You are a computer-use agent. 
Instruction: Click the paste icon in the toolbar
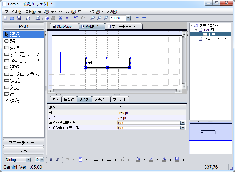click(x=53, y=18)
